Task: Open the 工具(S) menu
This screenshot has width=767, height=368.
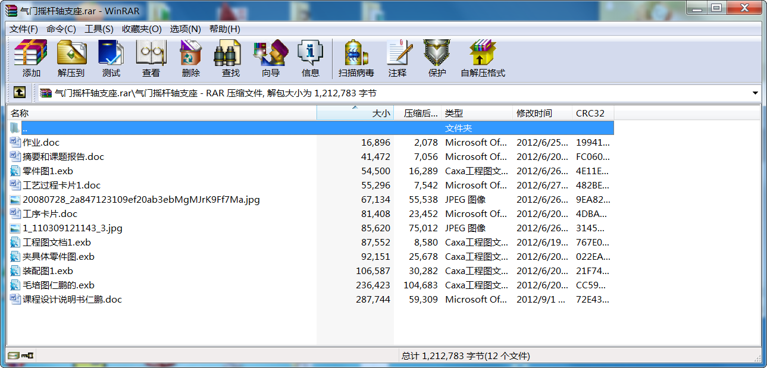Action: pos(99,29)
